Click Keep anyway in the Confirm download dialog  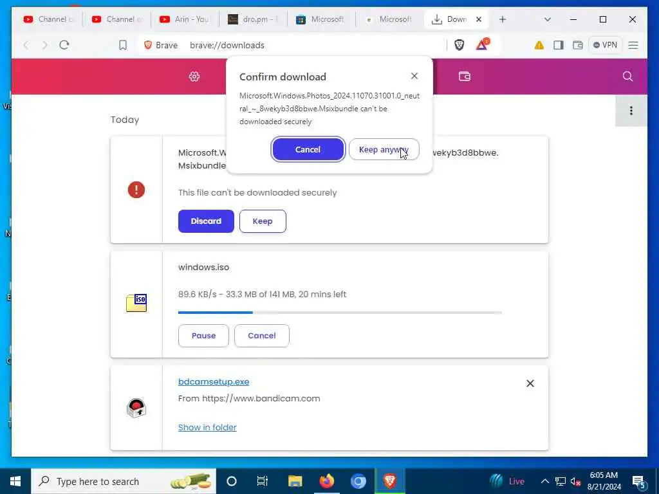(384, 149)
